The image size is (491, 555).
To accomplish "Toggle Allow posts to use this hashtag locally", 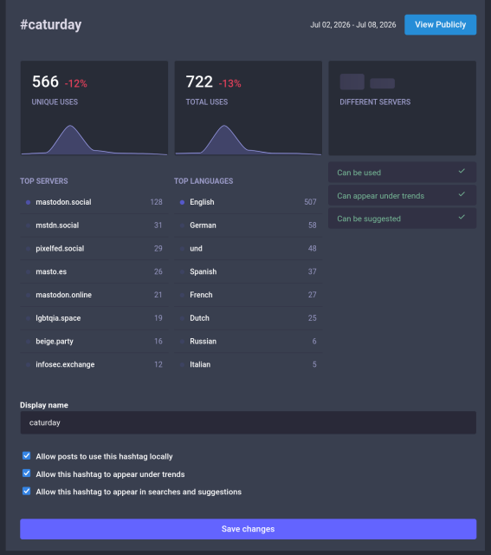I will click(27, 456).
